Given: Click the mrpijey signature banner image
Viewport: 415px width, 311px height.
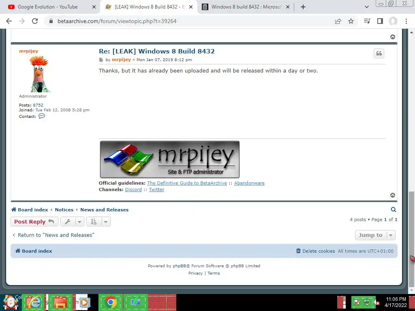Looking at the screenshot, I should [x=170, y=160].
